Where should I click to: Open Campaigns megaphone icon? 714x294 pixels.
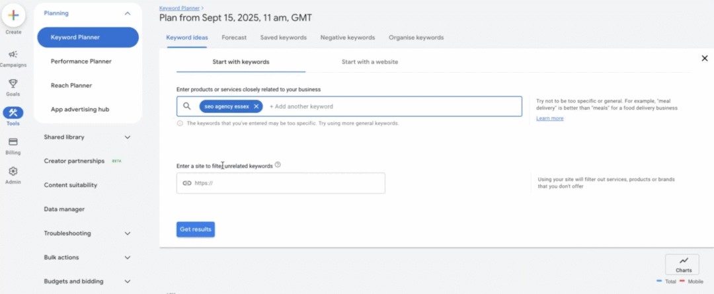(x=13, y=55)
